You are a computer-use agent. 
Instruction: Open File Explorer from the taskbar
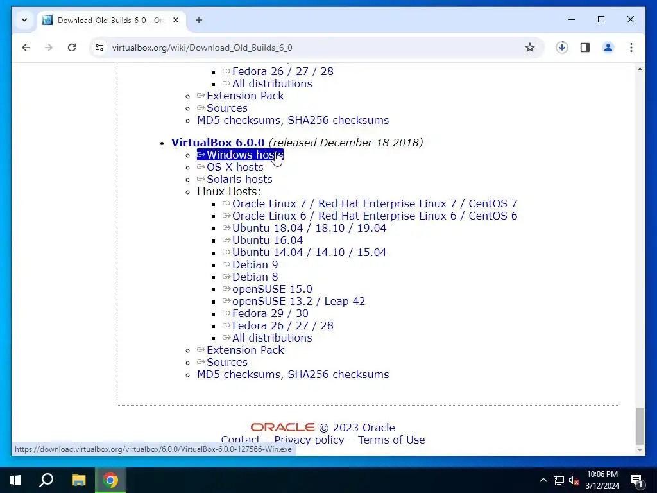[78, 480]
